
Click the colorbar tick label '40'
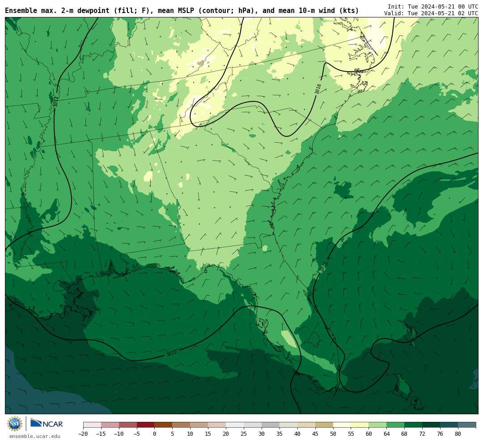(x=297, y=434)
